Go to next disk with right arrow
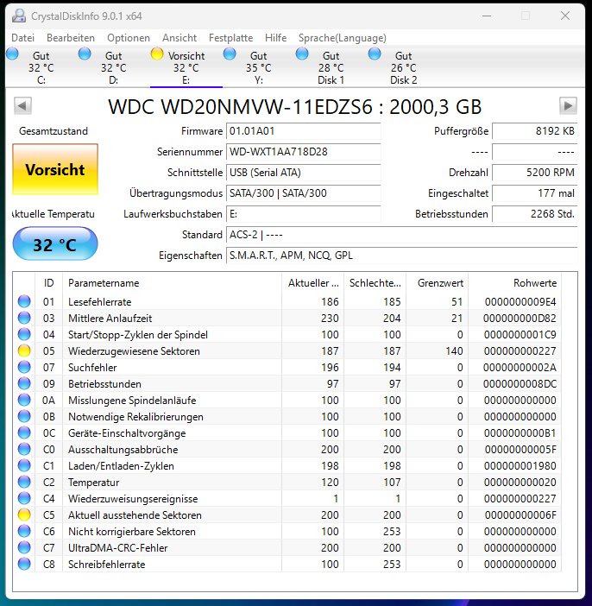The image size is (592, 606). 568,106
